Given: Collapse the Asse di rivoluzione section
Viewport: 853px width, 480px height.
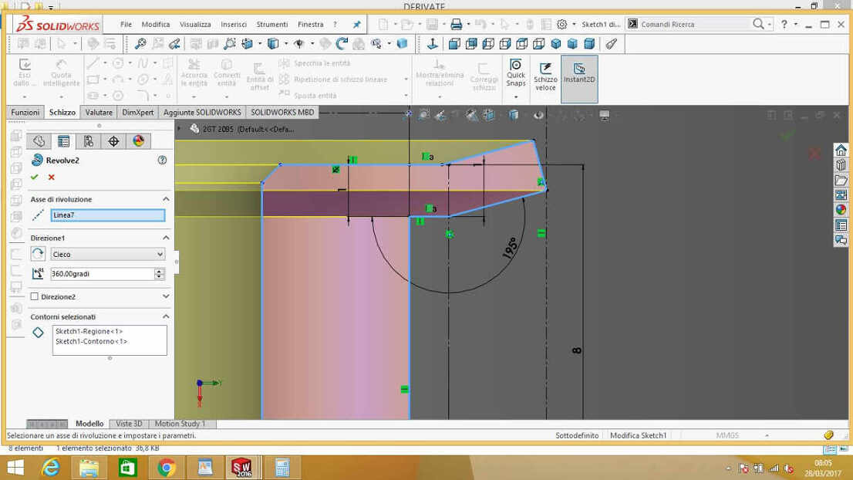Looking at the screenshot, I should coord(166,199).
